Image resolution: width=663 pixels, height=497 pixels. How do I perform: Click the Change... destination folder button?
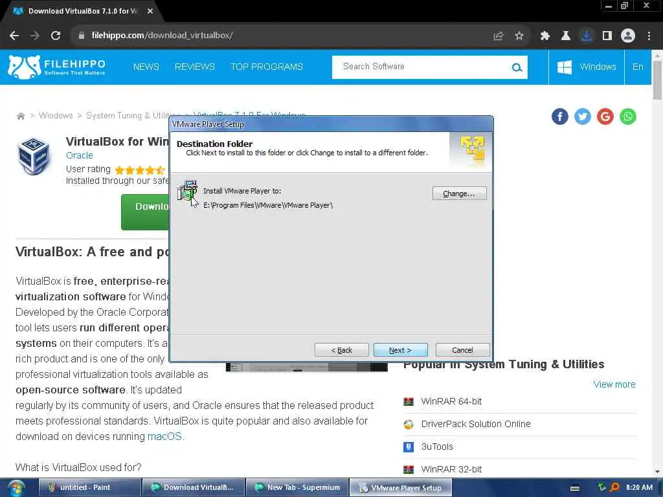[x=459, y=193]
